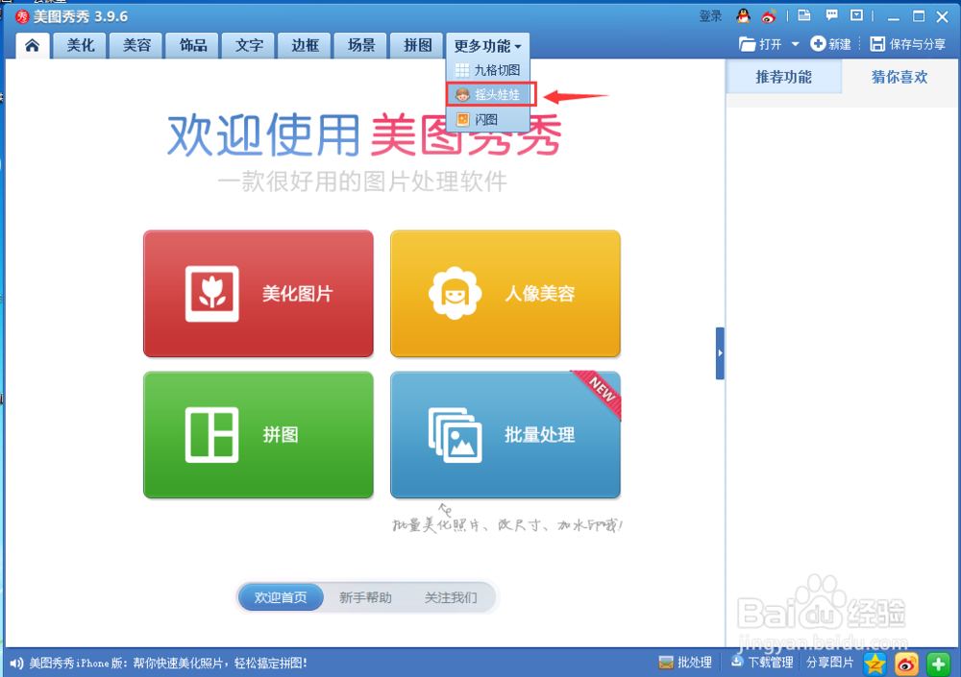Select the 拼图 tab
Viewport: 961px width, 677px height.
pyautogui.click(x=417, y=45)
